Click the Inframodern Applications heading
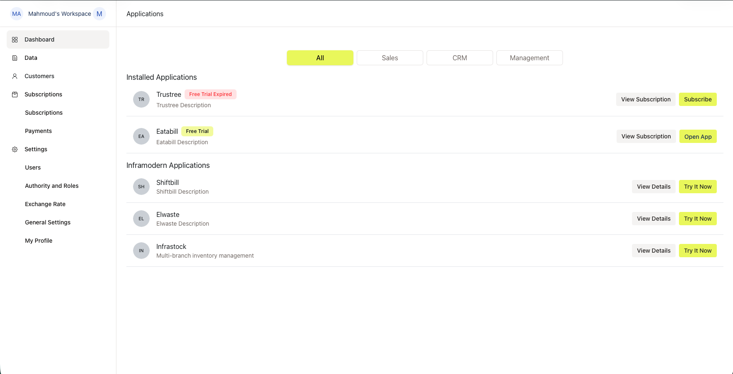Screen dimensions: 733x374 tap(168, 165)
